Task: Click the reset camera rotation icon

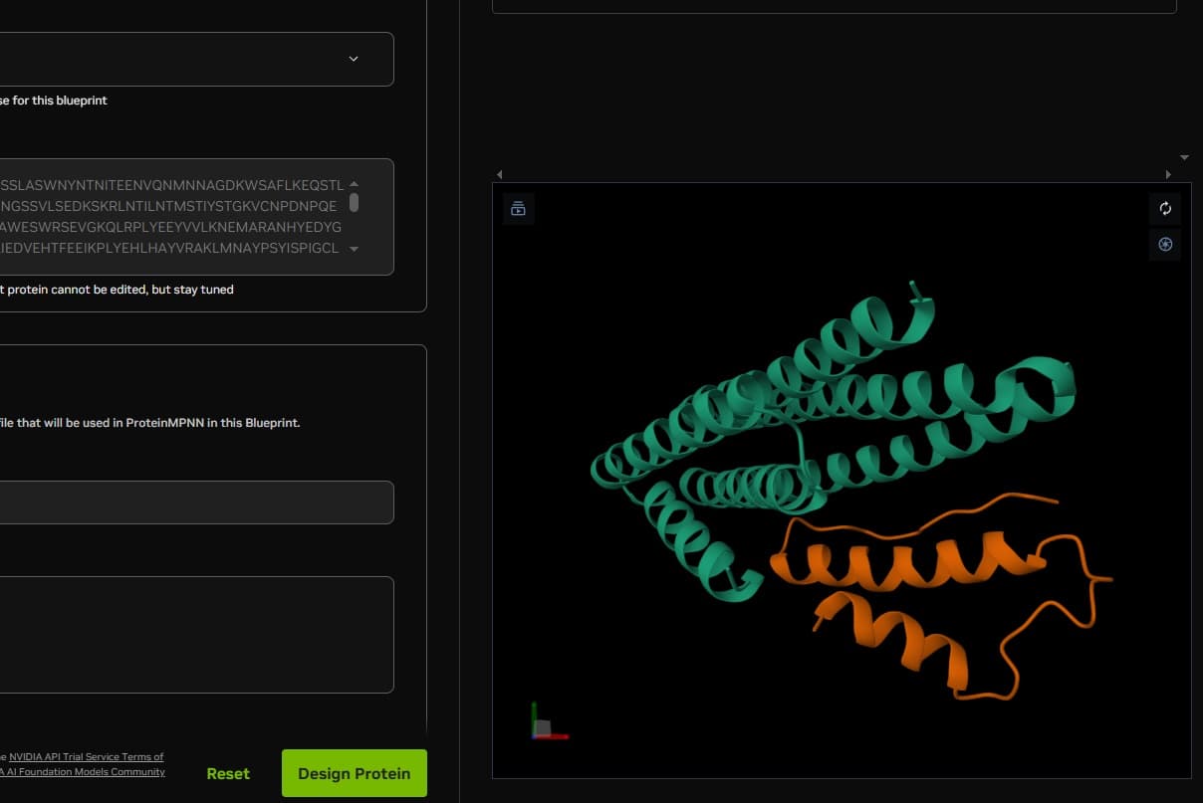Action: pos(1164,209)
